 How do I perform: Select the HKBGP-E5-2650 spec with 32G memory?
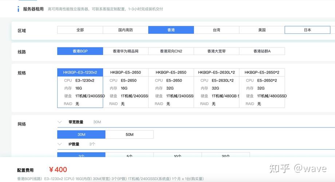171,88
